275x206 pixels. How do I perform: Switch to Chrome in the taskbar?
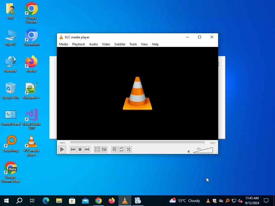[x=99, y=201]
